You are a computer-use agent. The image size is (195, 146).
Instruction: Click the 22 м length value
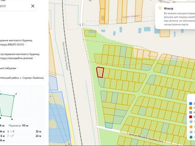tap(39, 136)
